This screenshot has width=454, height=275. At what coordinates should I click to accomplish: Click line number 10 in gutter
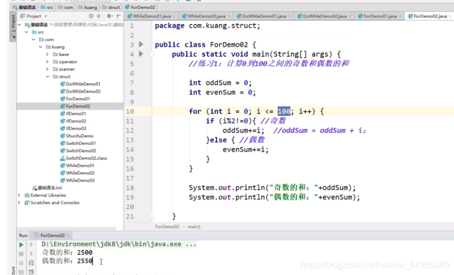[x=130, y=112]
